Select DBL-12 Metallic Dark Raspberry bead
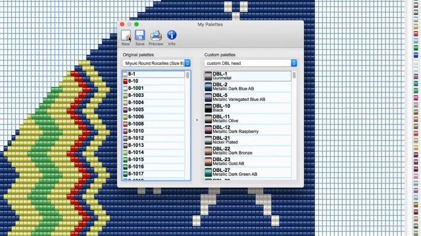 click(247, 130)
